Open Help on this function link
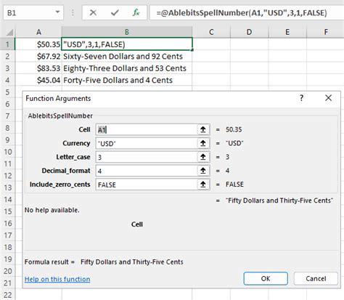 point(57,279)
